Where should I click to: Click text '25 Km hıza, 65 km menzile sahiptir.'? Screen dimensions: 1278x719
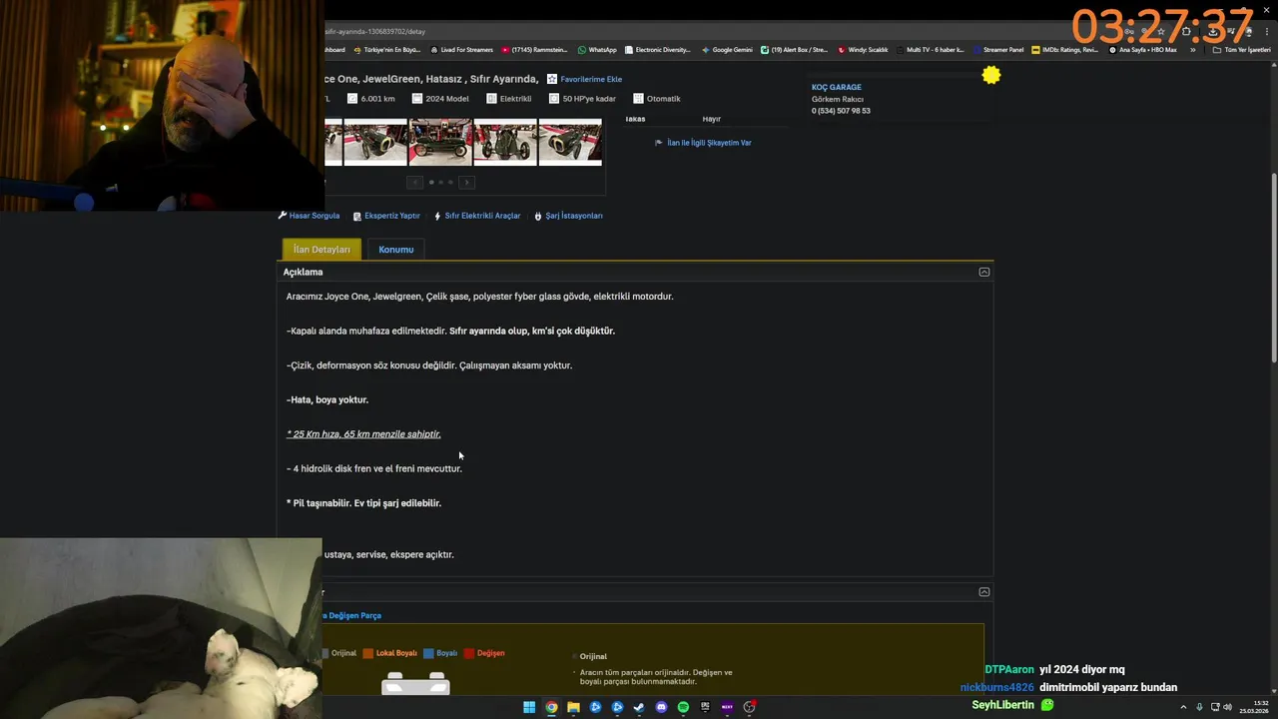363,434
